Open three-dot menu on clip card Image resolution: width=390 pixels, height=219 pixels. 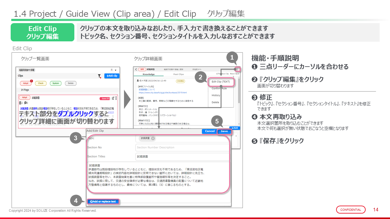(116, 98)
